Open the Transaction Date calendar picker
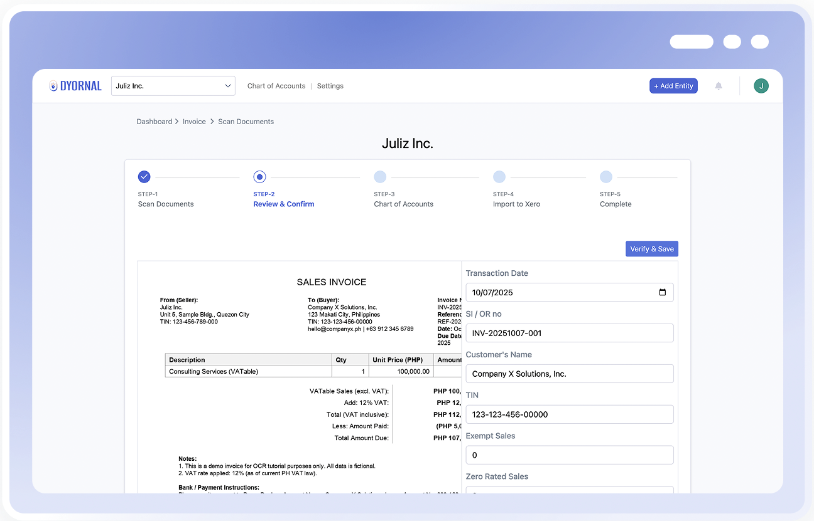This screenshot has width=814, height=521. (662, 292)
